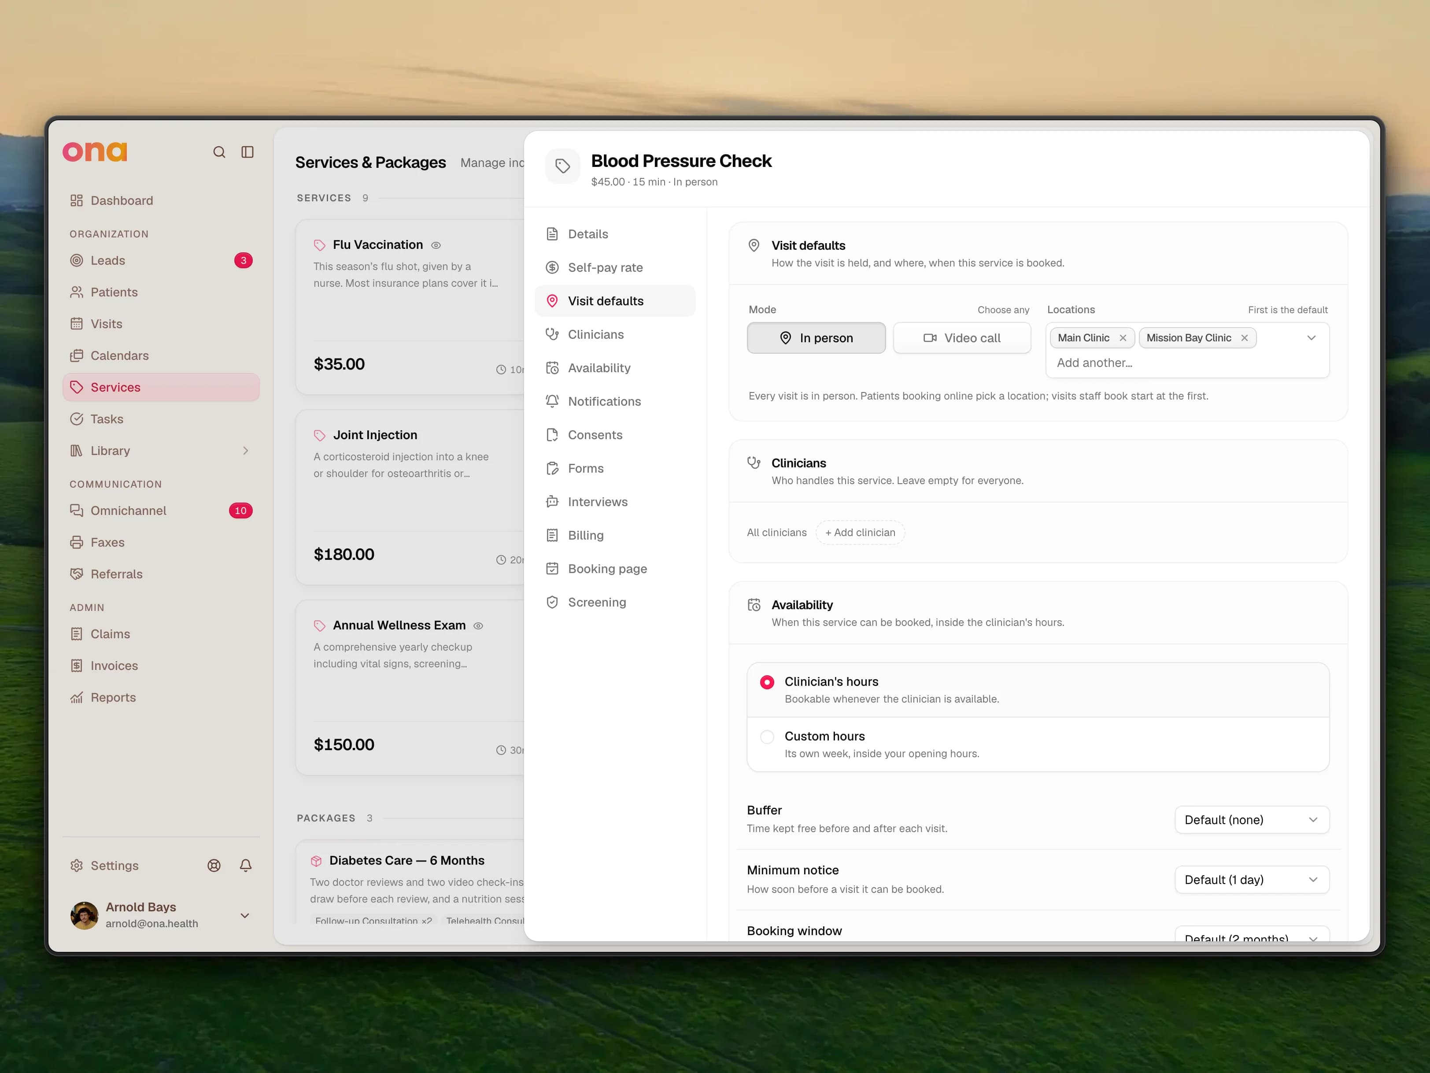Click the Flu Vaccination tag icon
This screenshot has height=1073, width=1430.
point(319,245)
